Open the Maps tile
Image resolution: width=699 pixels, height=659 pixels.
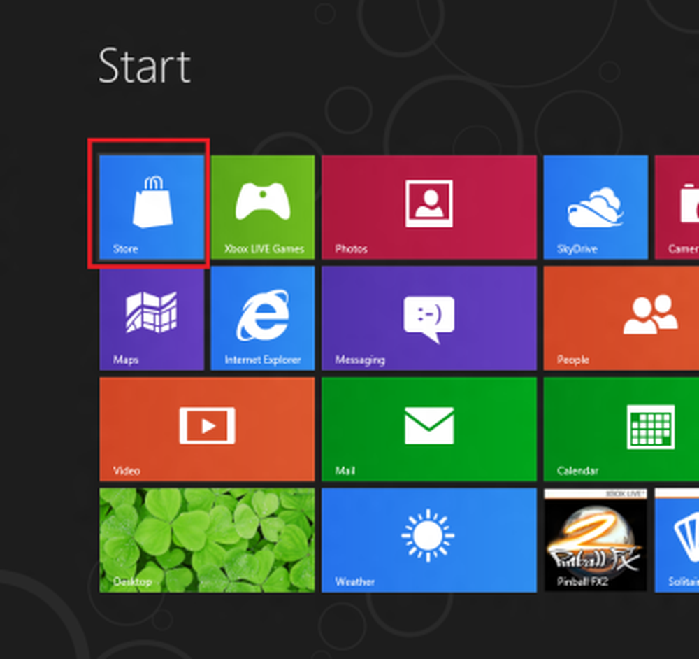(152, 318)
